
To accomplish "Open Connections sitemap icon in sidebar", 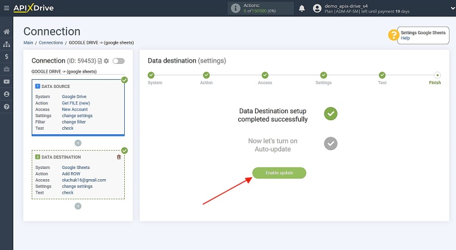I will click(6, 44).
